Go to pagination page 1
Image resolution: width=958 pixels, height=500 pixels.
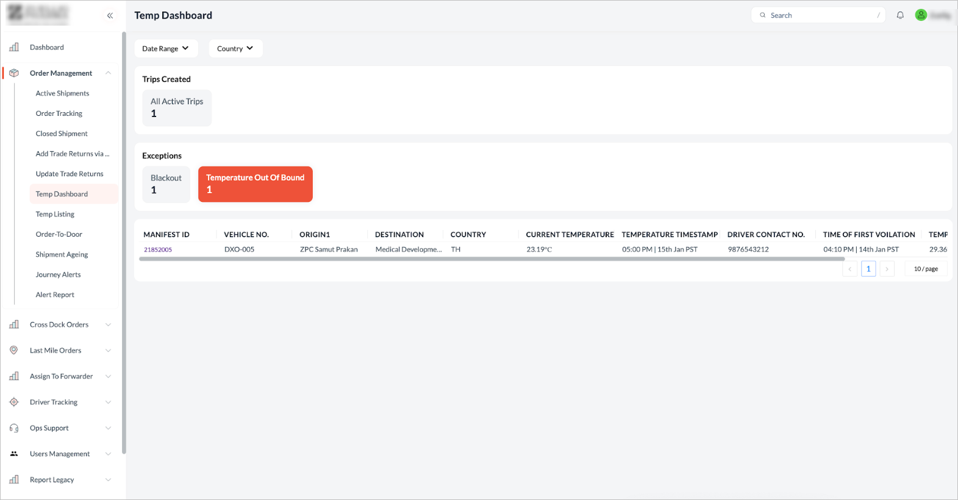point(868,269)
